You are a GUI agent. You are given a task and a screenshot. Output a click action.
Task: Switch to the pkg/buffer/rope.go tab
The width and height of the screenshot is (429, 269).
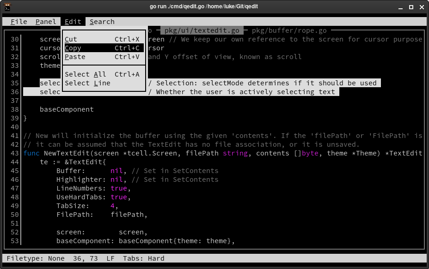point(289,30)
